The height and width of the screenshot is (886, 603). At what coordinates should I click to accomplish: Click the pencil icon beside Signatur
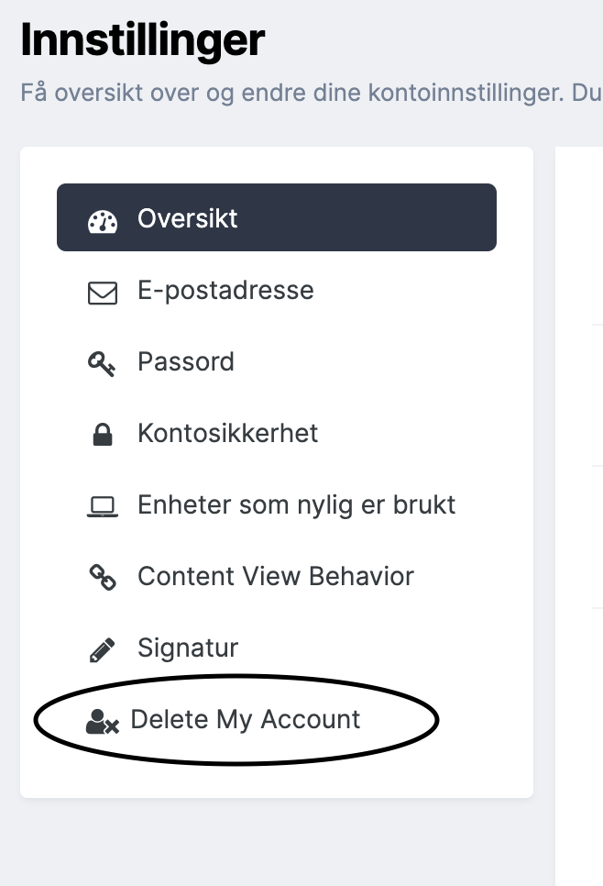pyautogui.click(x=103, y=649)
